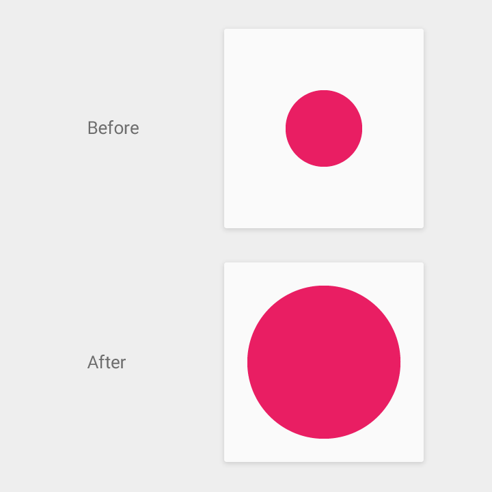
Task: Click the small pink circle in Before card
Action: (324, 128)
